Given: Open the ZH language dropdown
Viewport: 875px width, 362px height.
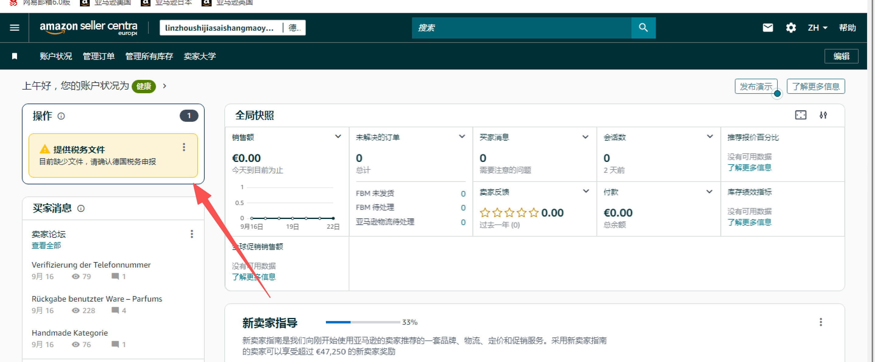Looking at the screenshot, I should pyautogui.click(x=817, y=27).
